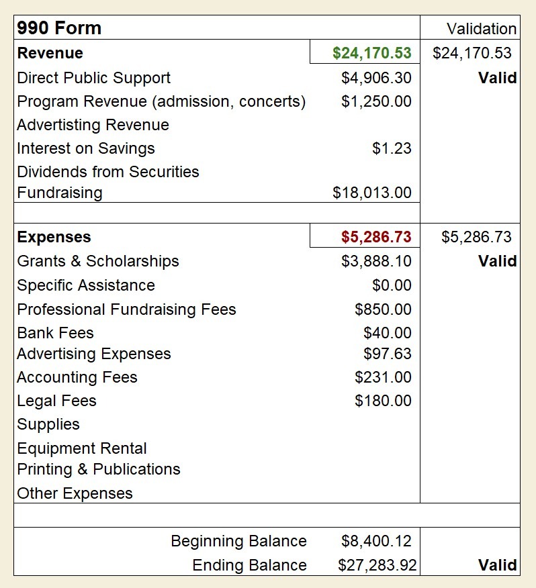Select the Direct Public Support amount $4,906.30
This screenshot has width=536, height=588.
pyautogui.click(x=376, y=78)
